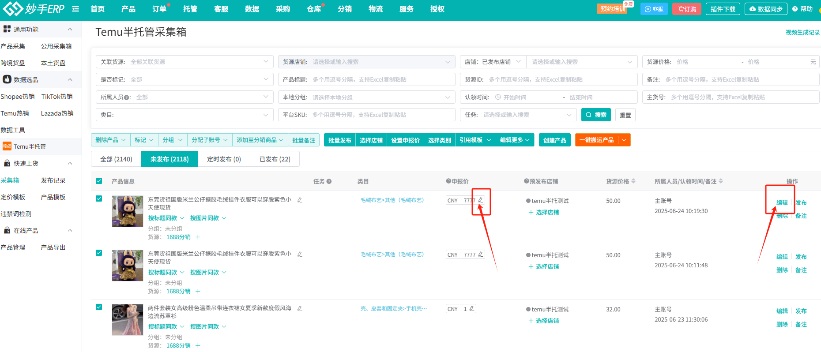Open 帮助 help in the top bar

802,9
